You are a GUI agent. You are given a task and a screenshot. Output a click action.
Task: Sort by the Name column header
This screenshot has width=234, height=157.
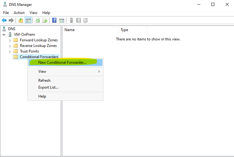90,30
